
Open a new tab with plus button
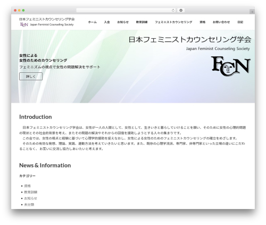(x=252, y=12)
